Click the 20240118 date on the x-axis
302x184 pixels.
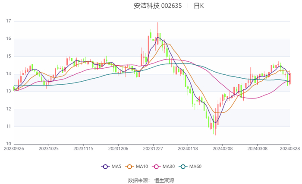coord(188,148)
